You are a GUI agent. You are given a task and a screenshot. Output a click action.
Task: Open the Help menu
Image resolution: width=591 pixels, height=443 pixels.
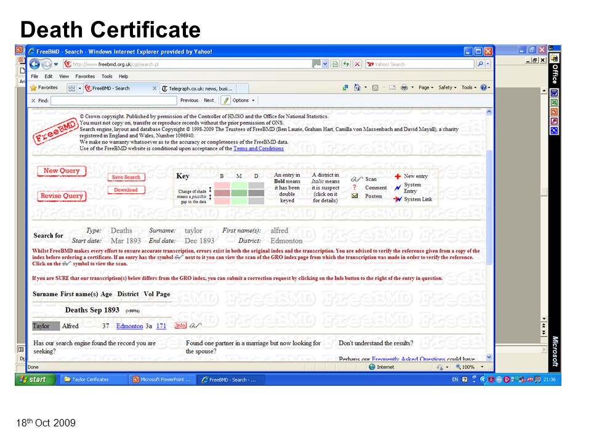(124, 76)
